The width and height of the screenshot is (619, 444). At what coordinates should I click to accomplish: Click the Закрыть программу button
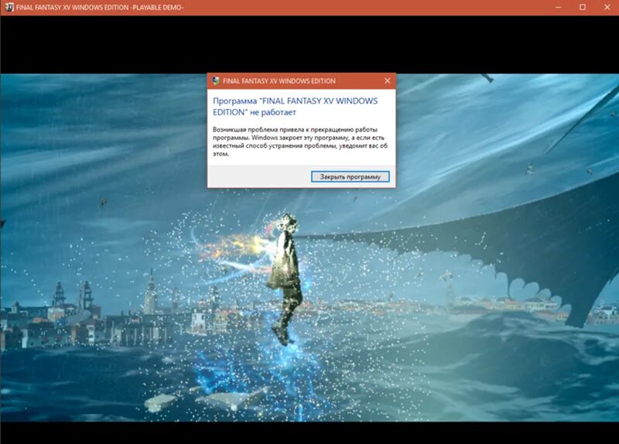pos(351,177)
